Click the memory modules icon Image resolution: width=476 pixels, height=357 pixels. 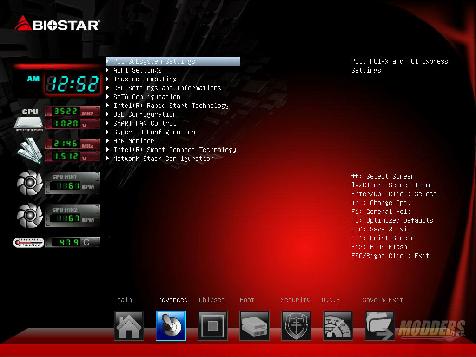click(x=30, y=150)
